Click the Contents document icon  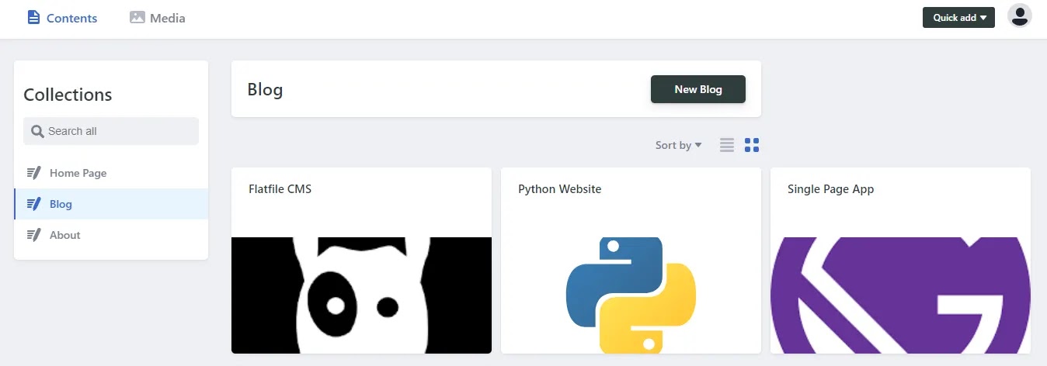click(x=33, y=17)
